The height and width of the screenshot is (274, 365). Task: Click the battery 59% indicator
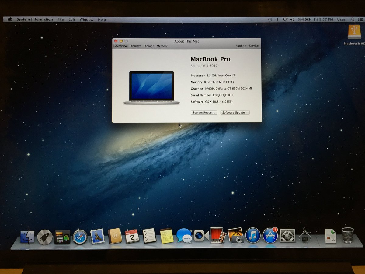coord(304,19)
